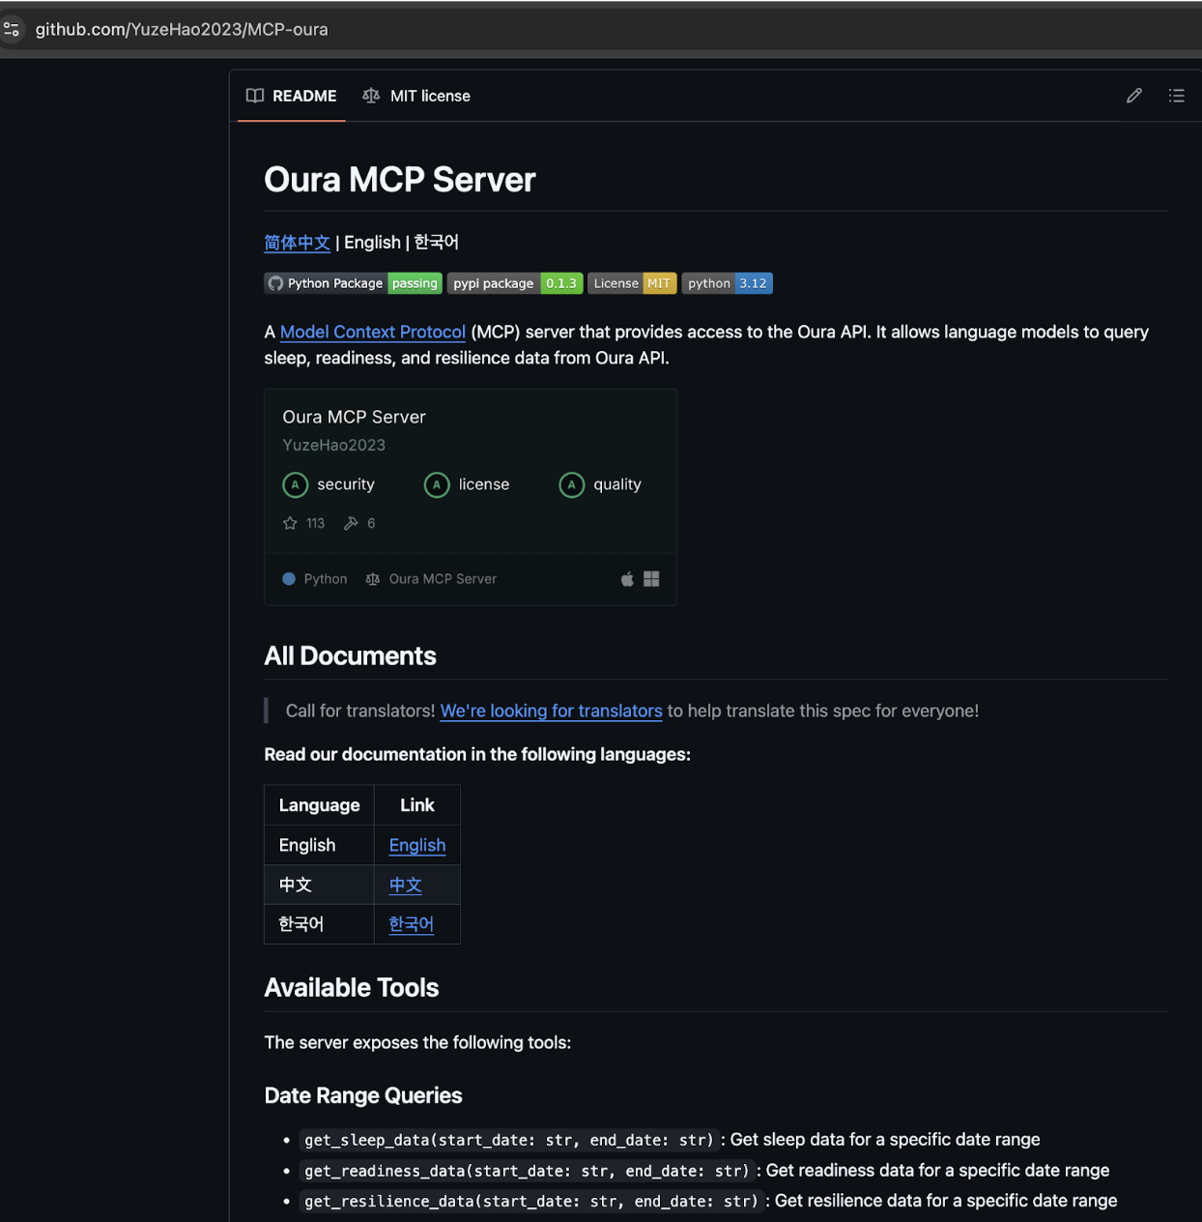Open the We're looking for translators link
The width and height of the screenshot is (1202, 1222).
pyautogui.click(x=550, y=711)
